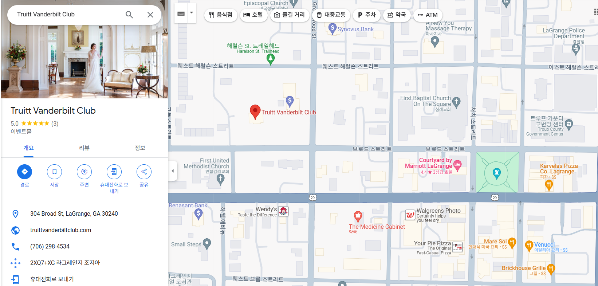The width and height of the screenshot is (598, 286).
Task: Click Courtyard by Marriott LaGrange hotel pin
Action: [457, 166]
